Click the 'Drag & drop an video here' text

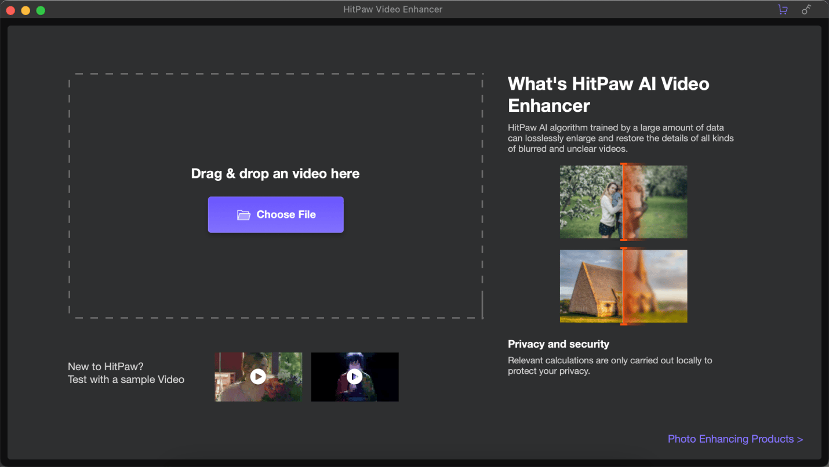(x=275, y=174)
